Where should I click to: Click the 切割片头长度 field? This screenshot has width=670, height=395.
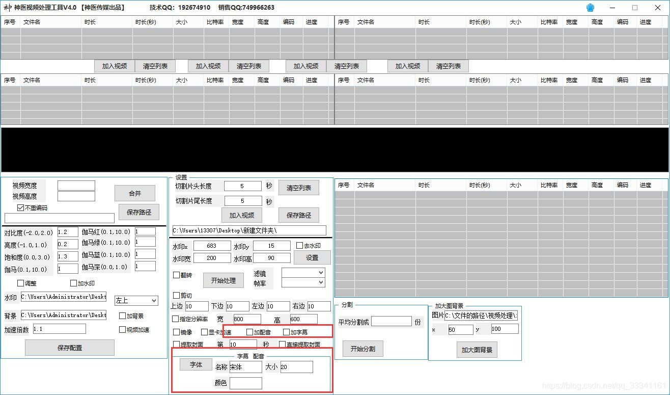click(x=242, y=186)
